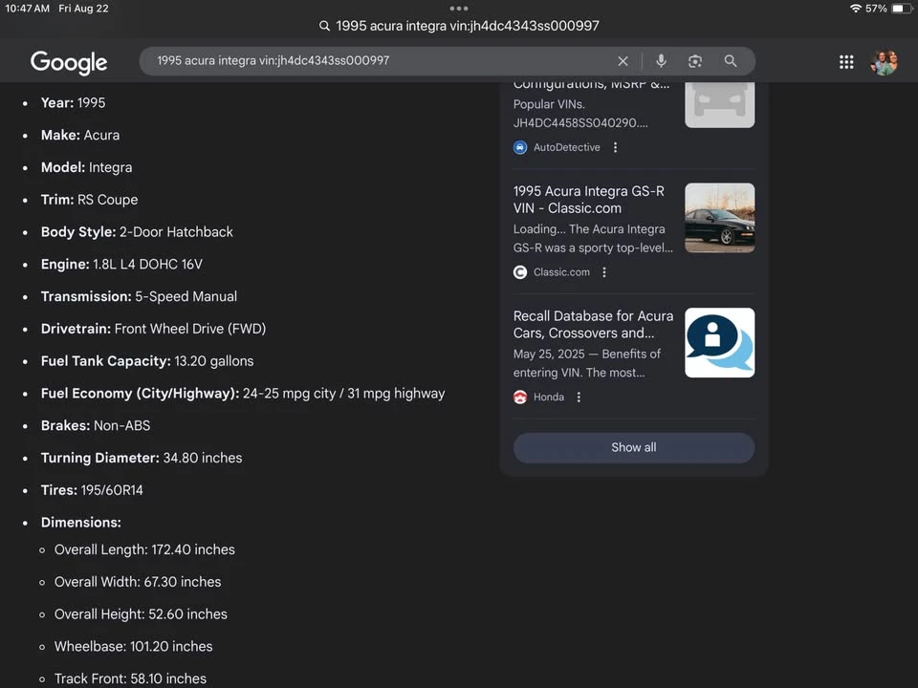Open the Honda source link
Viewport: 918px width, 688px height.
pos(549,397)
